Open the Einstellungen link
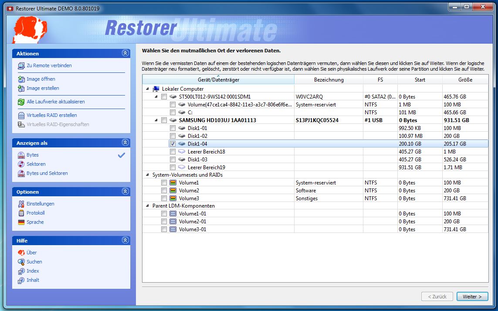This screenshot has height=311, width=498. [41, 204]
